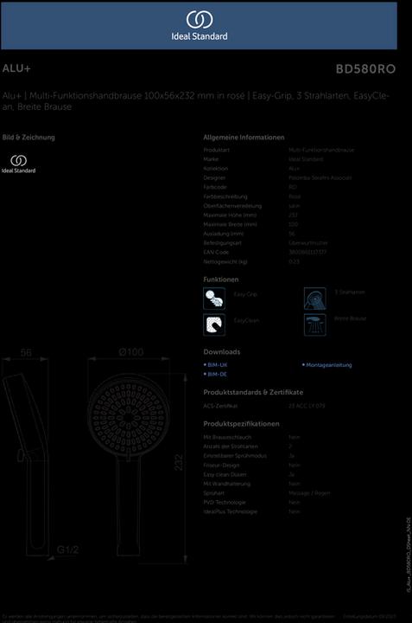Click the PVD Technologie row label
The image size is (412, 623).
[225, 503]
